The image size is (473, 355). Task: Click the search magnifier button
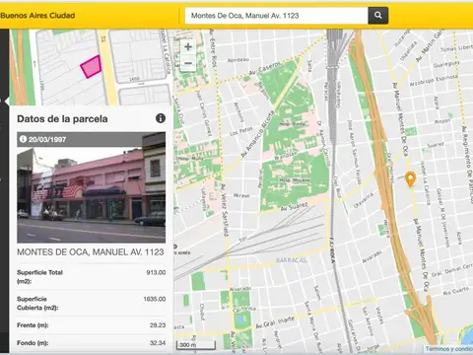point(378,16)
